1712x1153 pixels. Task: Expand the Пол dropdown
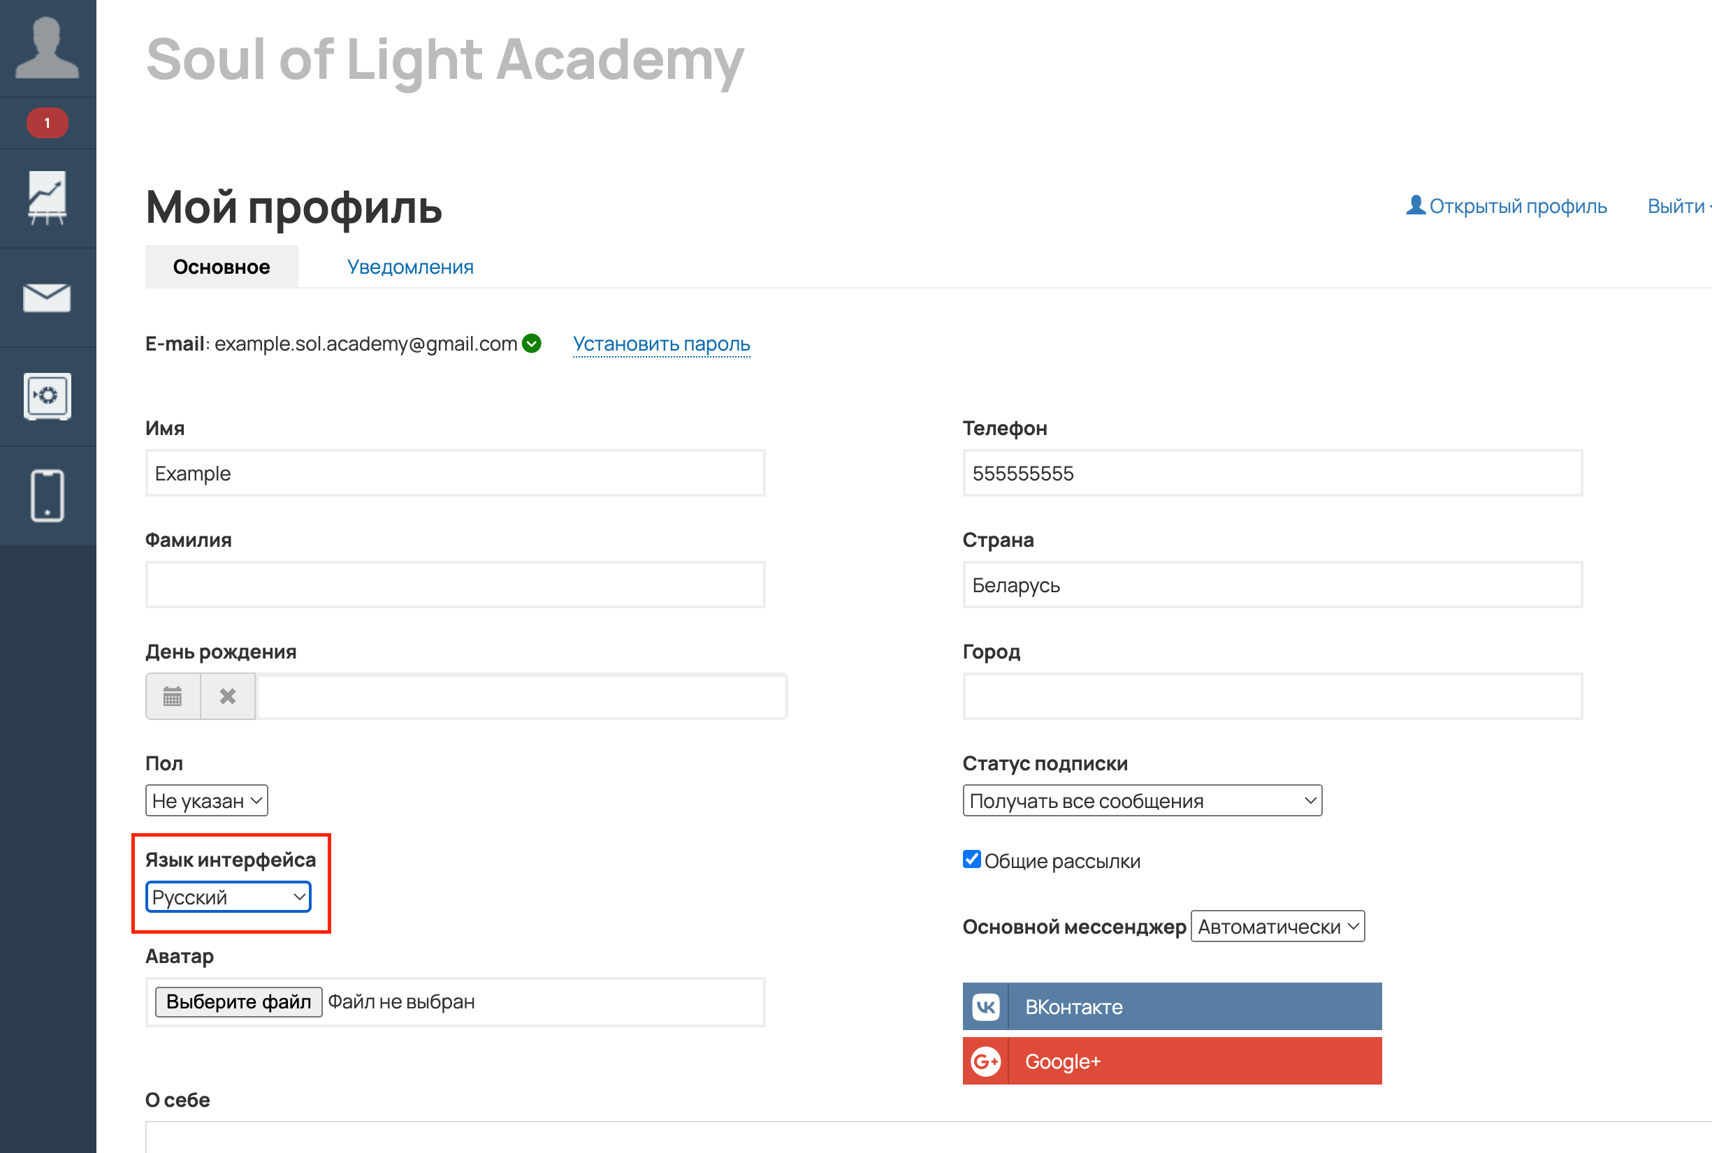207,801
